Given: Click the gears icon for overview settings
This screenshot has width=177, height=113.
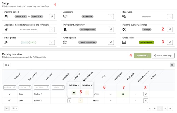Looking at the screenshot, I should click(x=124, y=30).
